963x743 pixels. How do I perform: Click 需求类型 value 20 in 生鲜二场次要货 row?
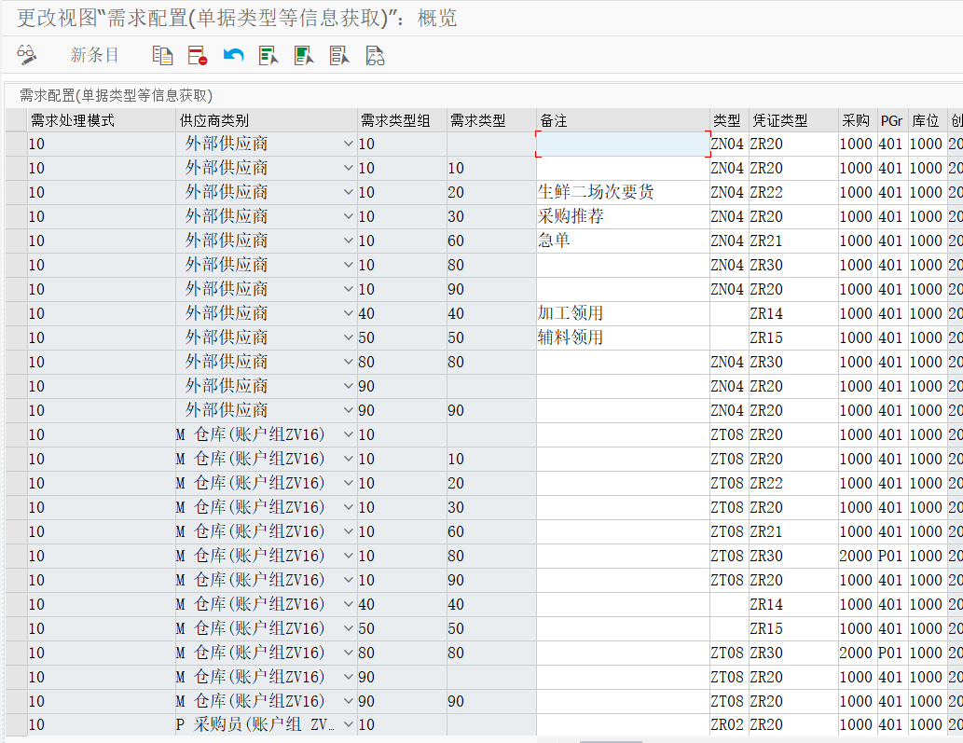491,192
